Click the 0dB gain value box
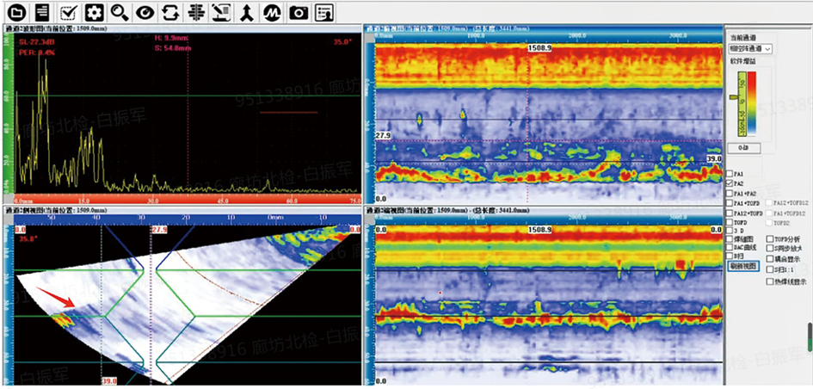Screen dimensions: 813x389 pyautogui.click(x=742, y=147)
